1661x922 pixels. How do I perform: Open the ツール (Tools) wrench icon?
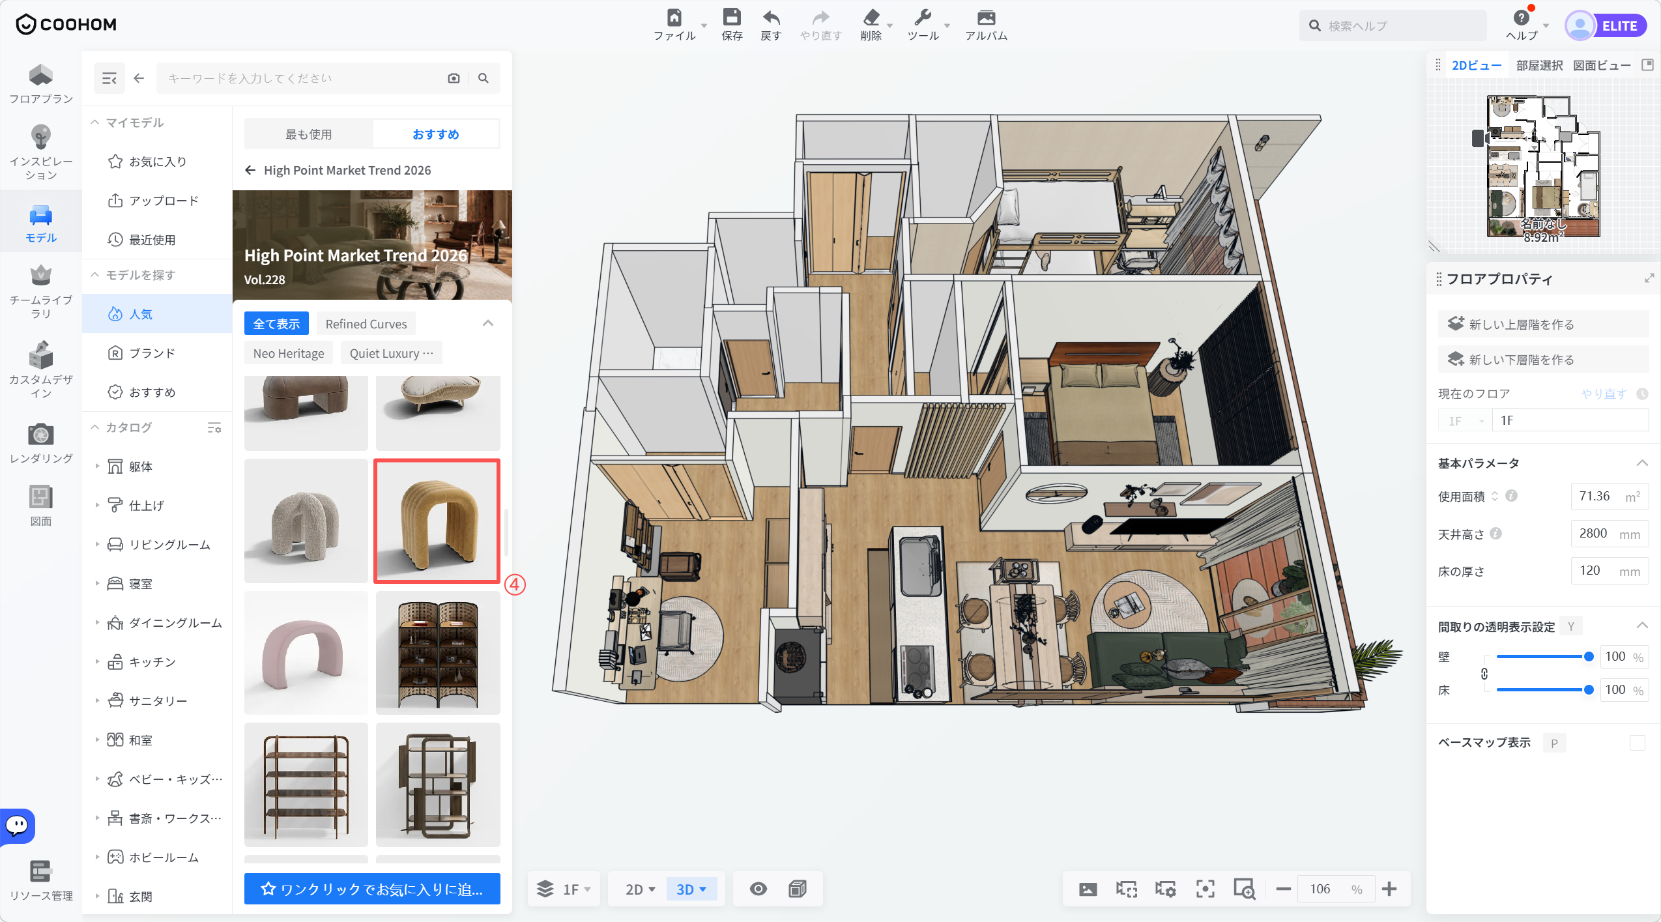point(923,18)
